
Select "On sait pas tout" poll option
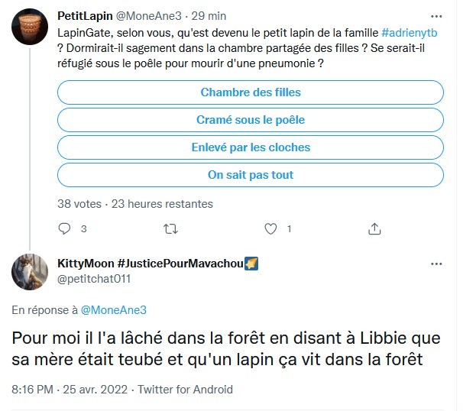click(251, 175)
